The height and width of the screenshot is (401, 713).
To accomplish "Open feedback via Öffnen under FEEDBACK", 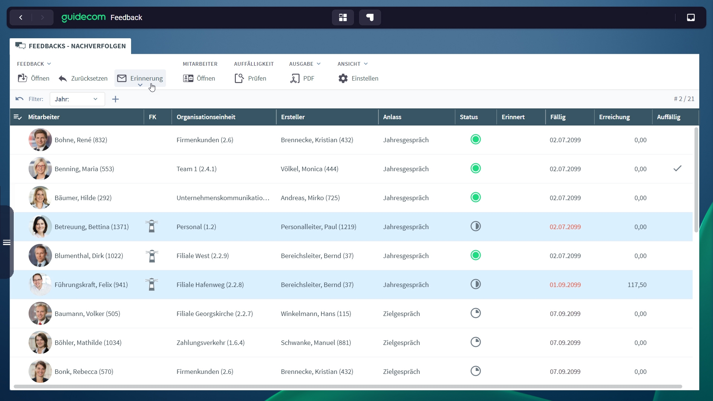I will 33,78.
